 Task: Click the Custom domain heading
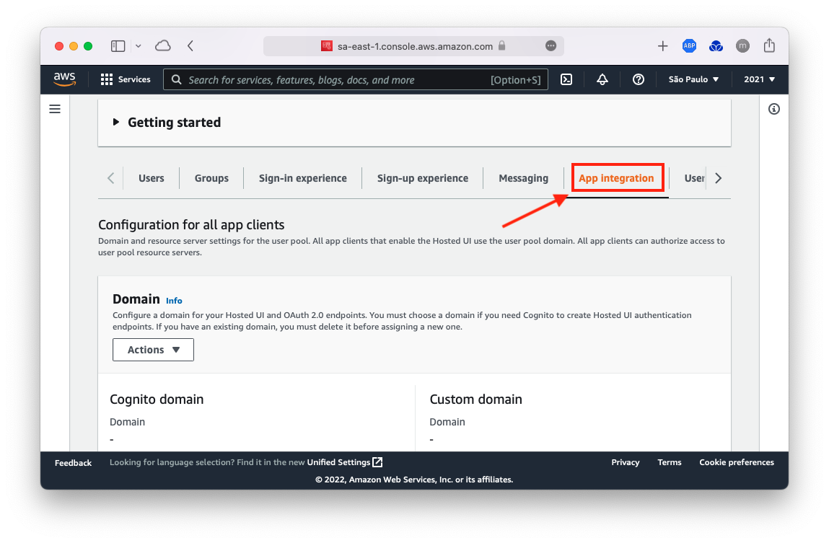(476, 399)
